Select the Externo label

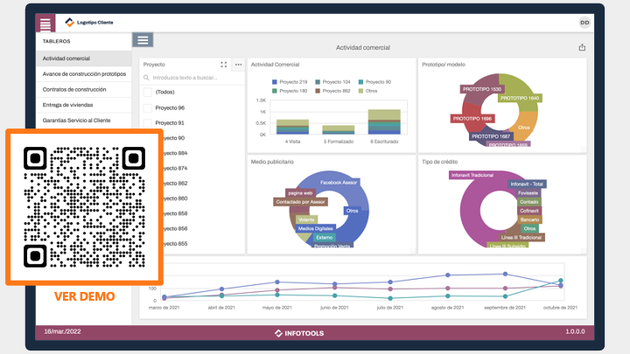pos(325,238)
